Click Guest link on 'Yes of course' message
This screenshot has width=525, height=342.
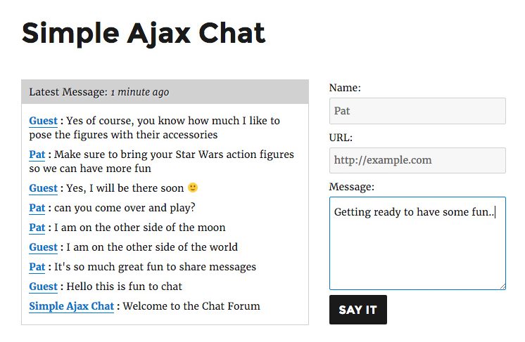tap(43, 121)
